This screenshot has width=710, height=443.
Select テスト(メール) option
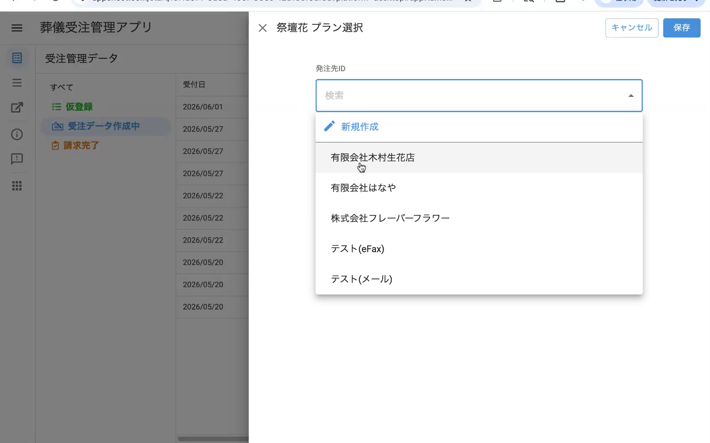[479, 279]
